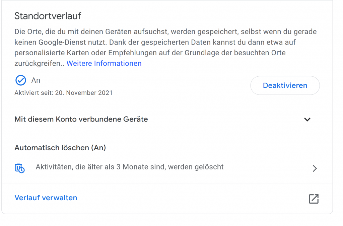Open the Weitere Informationen link
Screen dimensions: 343x226
point(104,63)
